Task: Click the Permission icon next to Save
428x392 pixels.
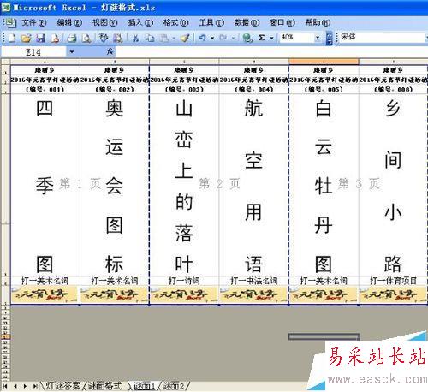Action: [55, 38]
